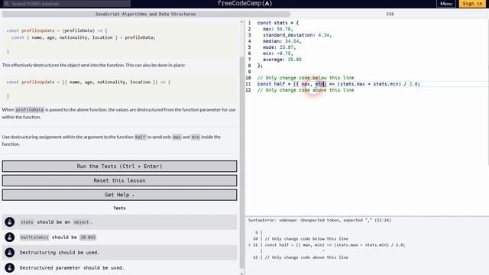The width and height of the screenshot is (489, 275).
Task: Click the instructions panel scroll down arrow
Action: [241, 273]
